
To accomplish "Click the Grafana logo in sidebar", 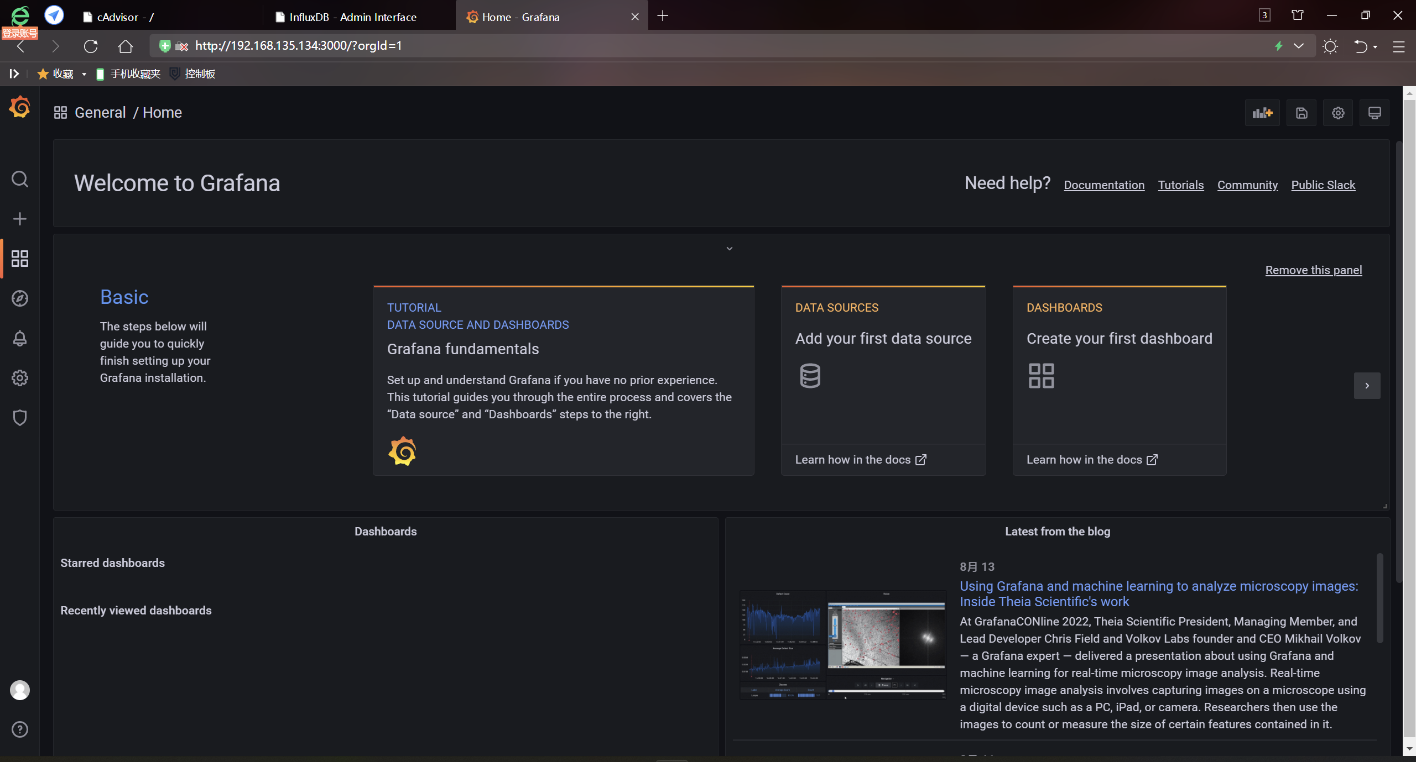I will [x=20, y=107].
